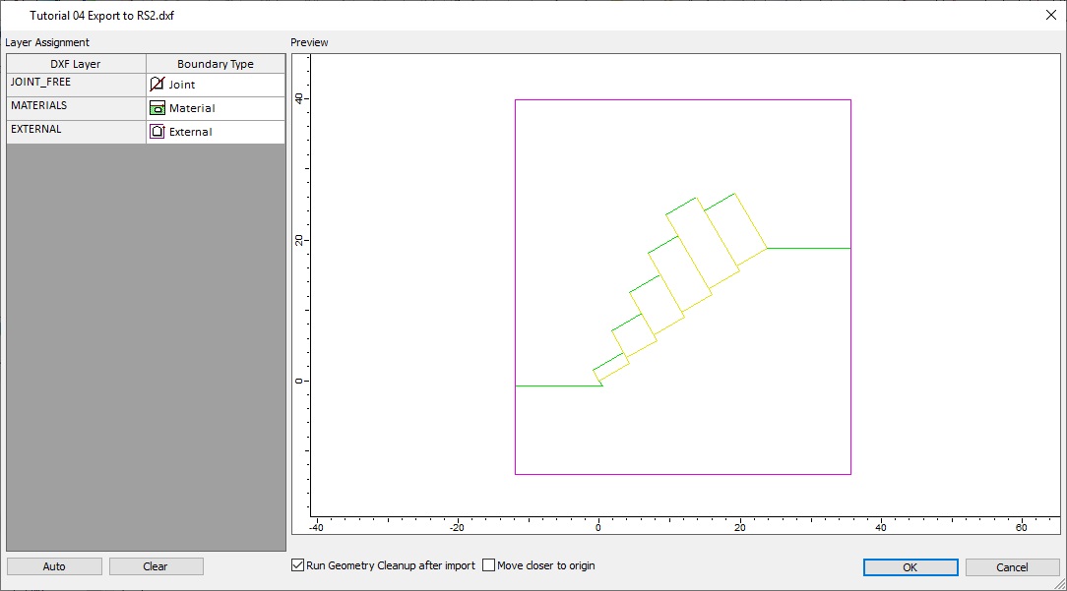
Task: Enable Move closer to origin option
Action: pos(488,564)
